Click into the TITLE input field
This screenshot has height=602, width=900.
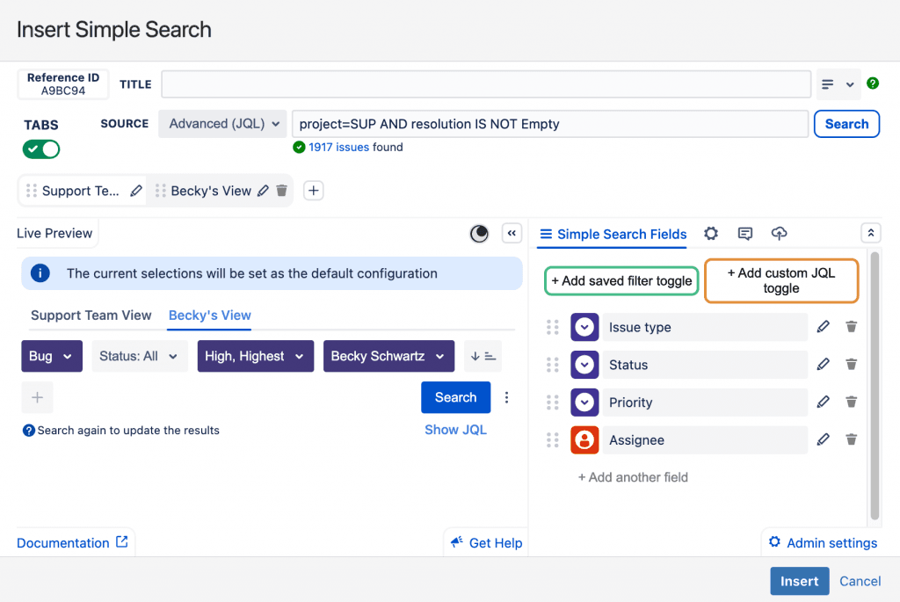pyautogui.click(x=485, y=84)
